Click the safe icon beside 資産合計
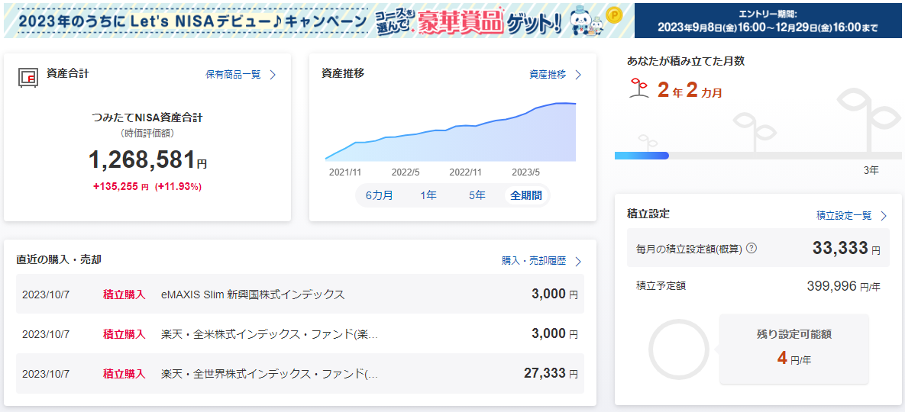This screenshot has height=412, width=905. coord(28,78)
